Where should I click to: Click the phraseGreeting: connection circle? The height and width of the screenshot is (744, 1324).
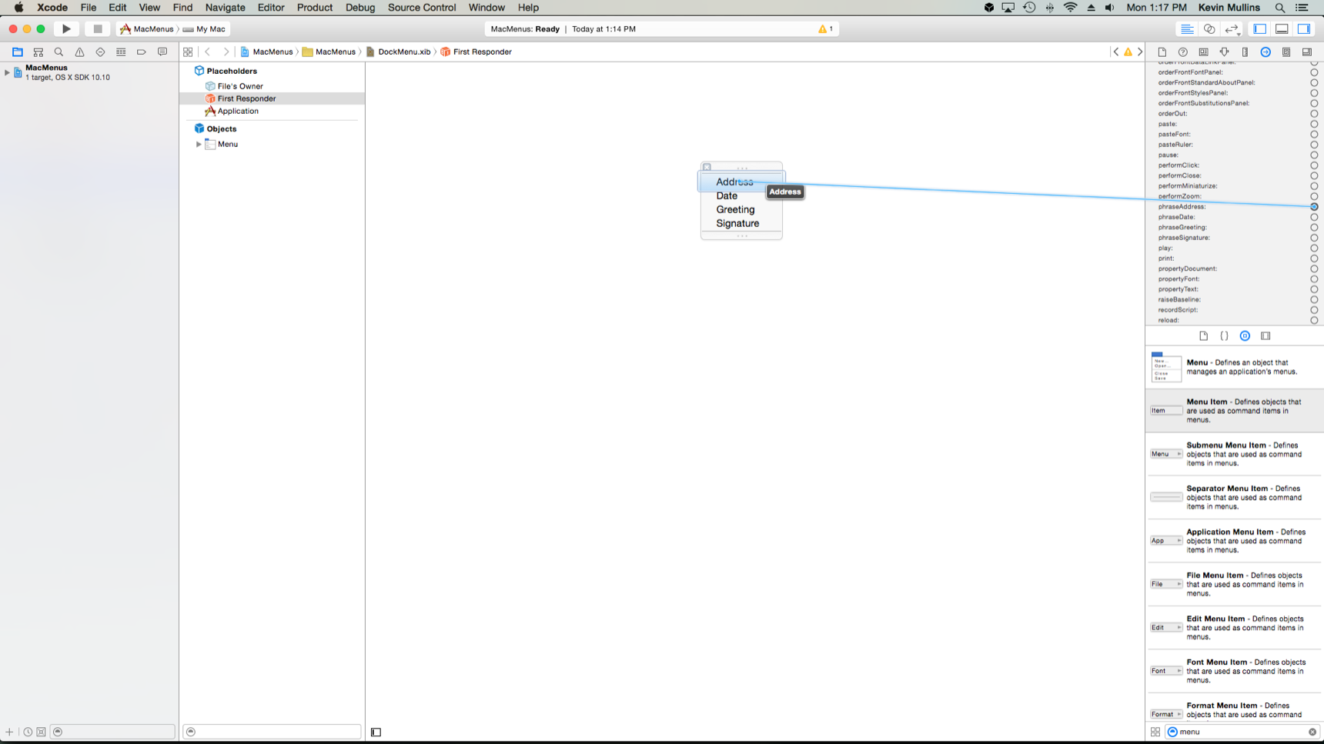tap(1314, 228)
